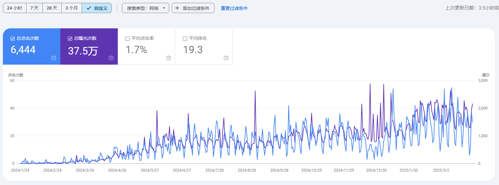Click the 点击次数 axis label
Screen dimensions: 499x185
(16, 75)
